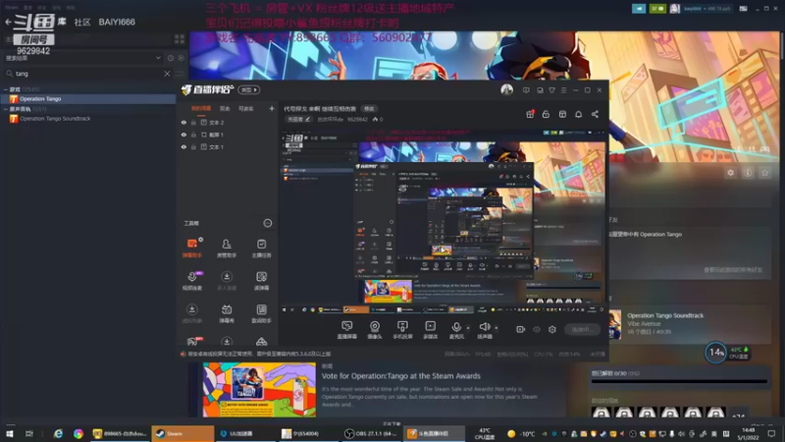Viewport: 785px width, 442px height.
Task: Click the 连接中 start stream button
Action: (583, 329)
